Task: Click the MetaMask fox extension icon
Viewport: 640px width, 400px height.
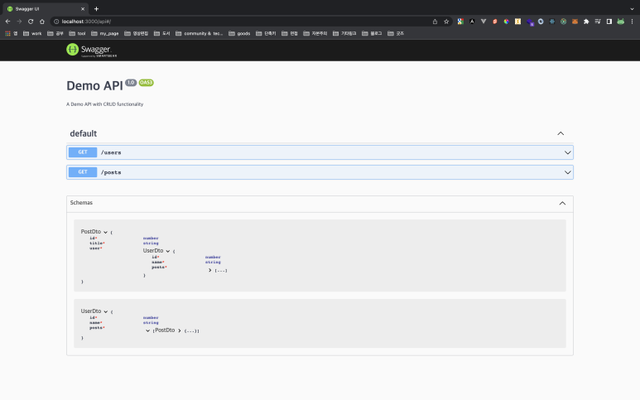Action: coord(575,22)
